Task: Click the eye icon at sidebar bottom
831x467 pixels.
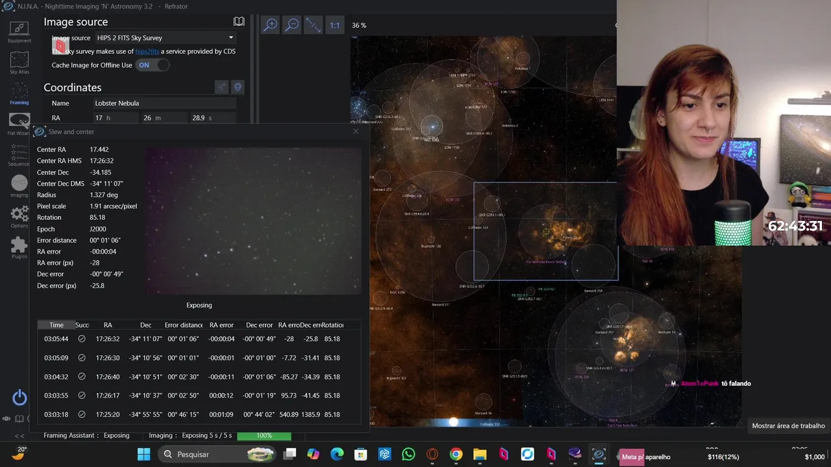Action: click(x=6, y=419)
